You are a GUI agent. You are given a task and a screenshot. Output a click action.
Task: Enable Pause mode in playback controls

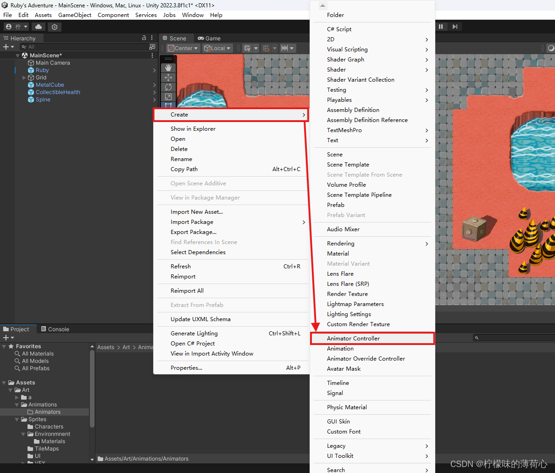click(441, 27)
